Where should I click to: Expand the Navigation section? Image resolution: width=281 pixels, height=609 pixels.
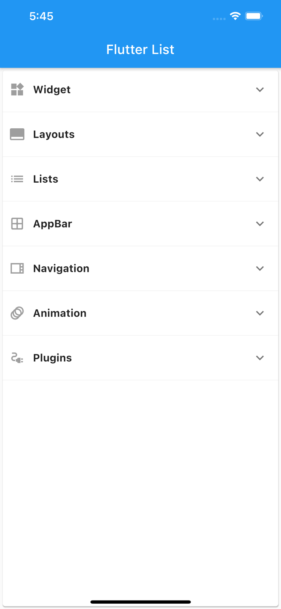[260, 268]
